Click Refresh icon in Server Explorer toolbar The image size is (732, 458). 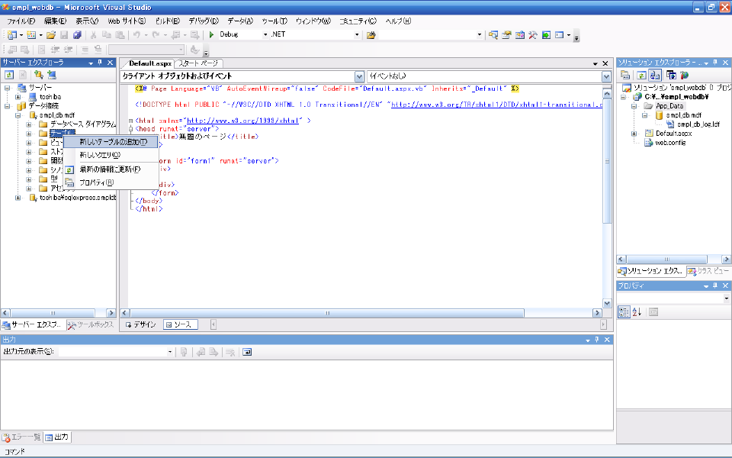pyautogui.click(x=9, y=75)
